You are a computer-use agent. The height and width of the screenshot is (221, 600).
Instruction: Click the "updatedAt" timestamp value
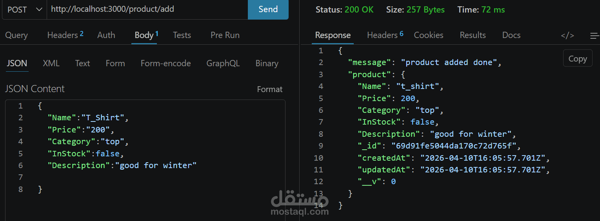(483, 170)
